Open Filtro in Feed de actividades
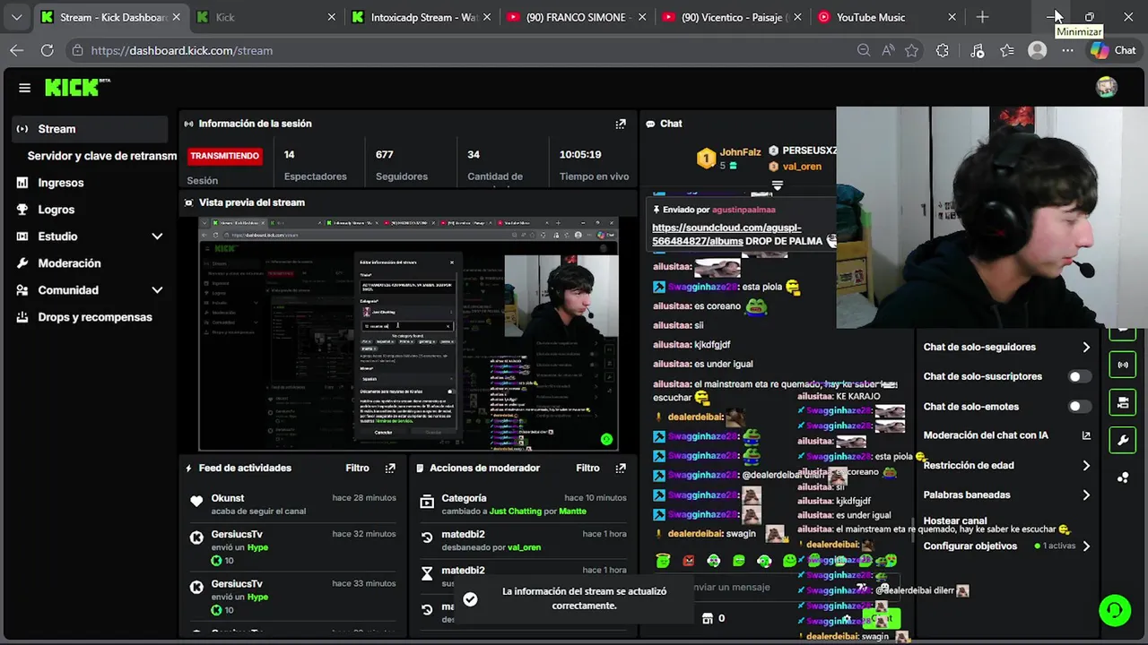 357,468
